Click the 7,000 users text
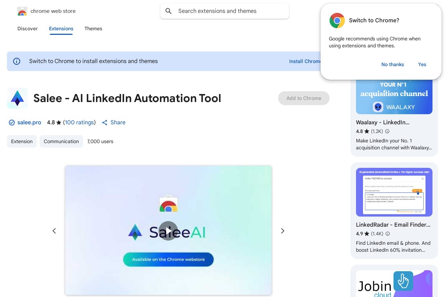445x297 pixels. point(100,141)
